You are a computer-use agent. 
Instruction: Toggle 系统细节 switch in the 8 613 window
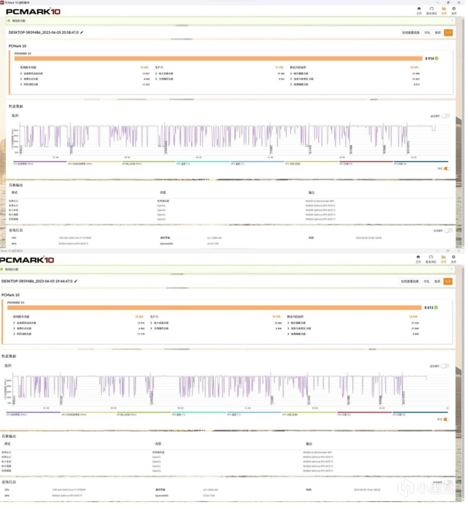coord(448,482)
